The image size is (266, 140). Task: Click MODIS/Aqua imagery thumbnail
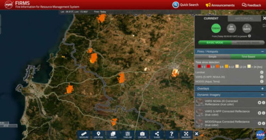pos(199,123)
